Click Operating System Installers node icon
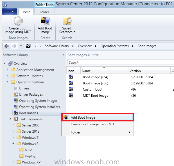The height and width of the screenshot is (166, 174). click(16, 107)
